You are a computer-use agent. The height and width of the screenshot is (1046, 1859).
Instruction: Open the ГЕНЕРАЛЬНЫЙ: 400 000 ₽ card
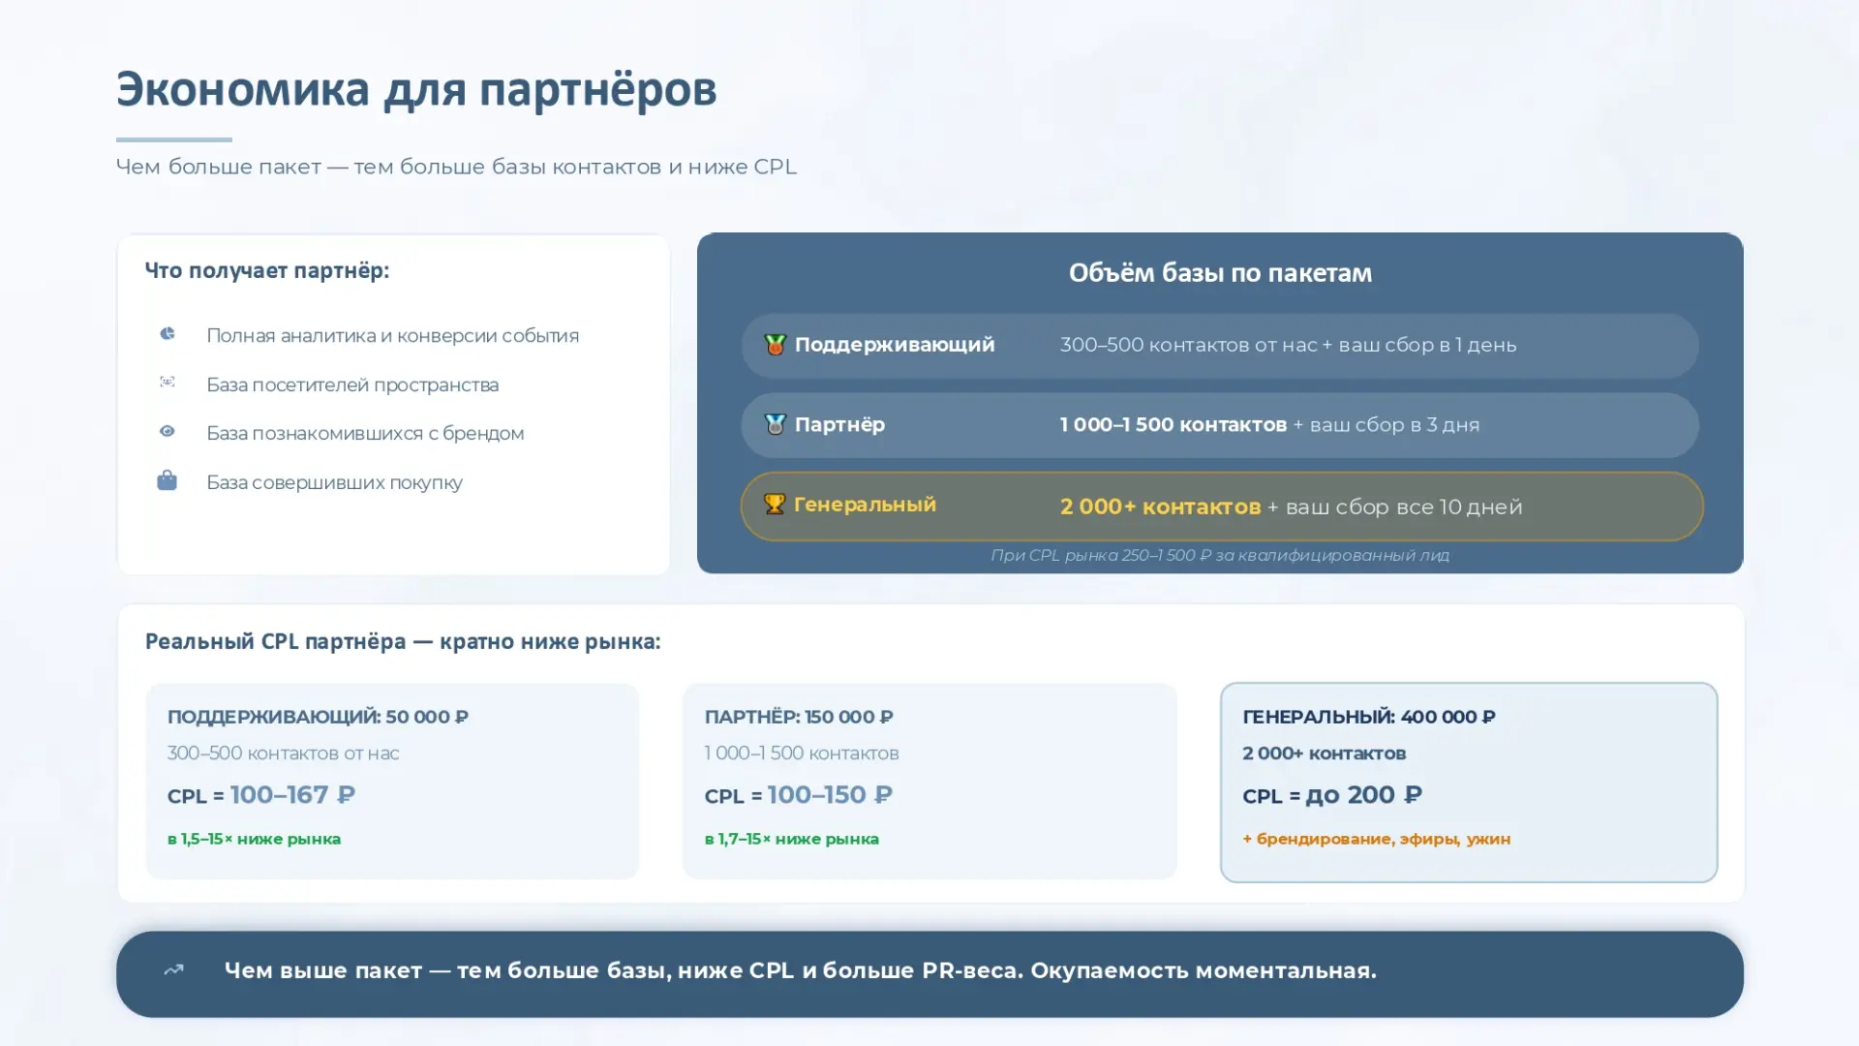point(1469,783)
